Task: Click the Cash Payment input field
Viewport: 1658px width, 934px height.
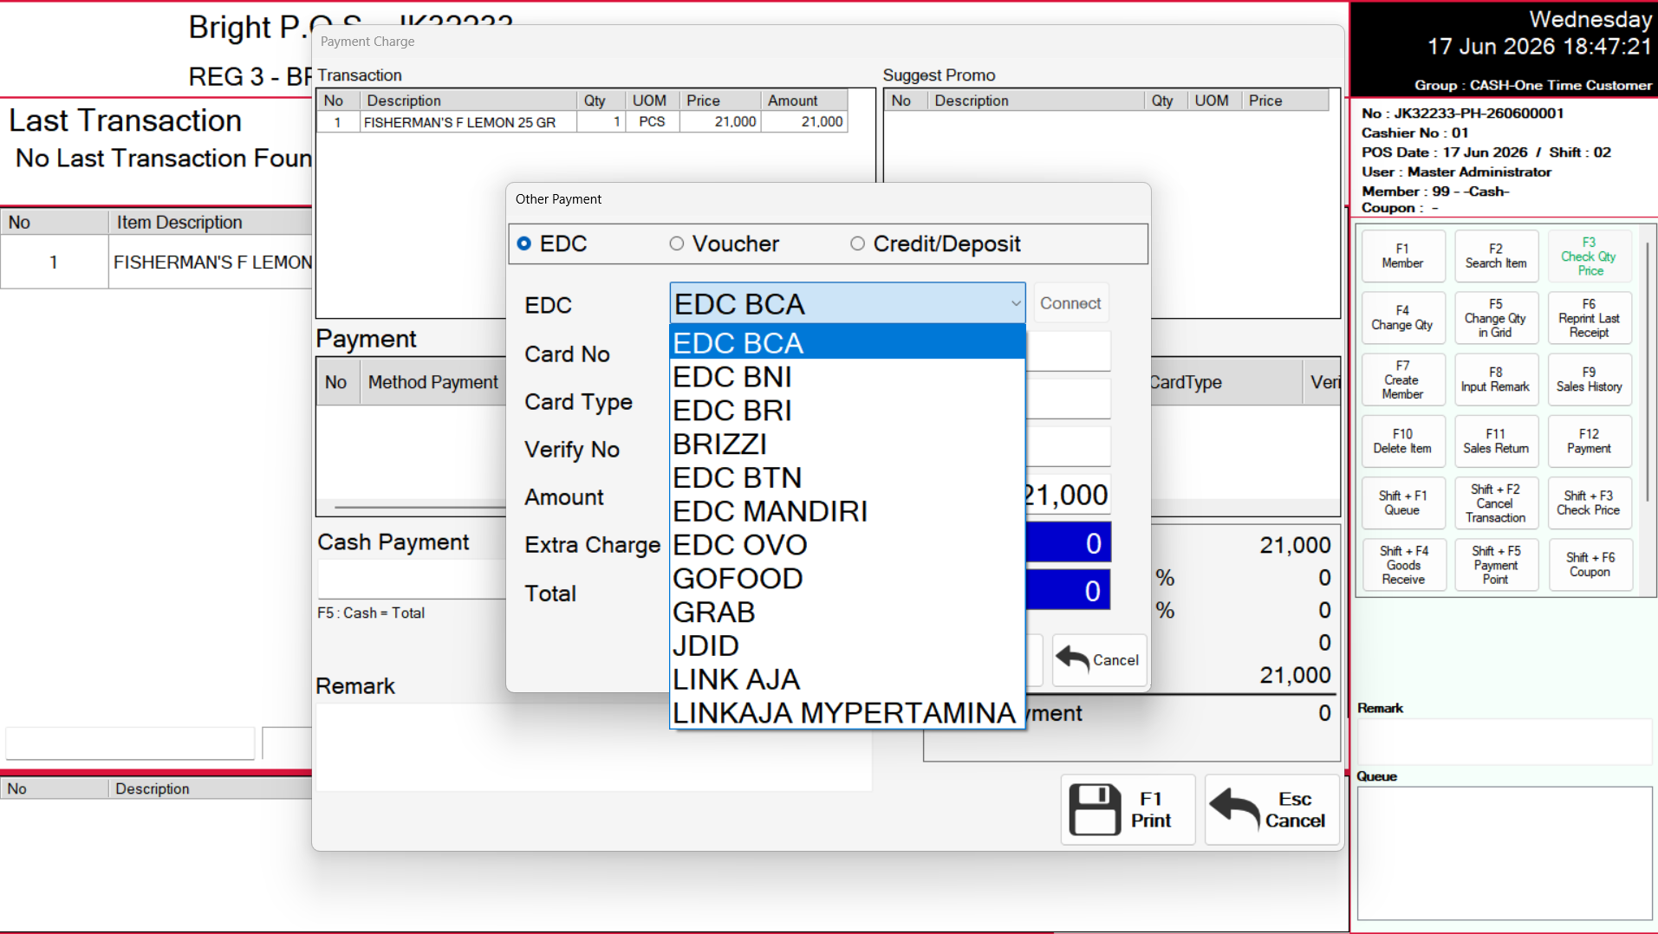Action: click(412, 579)
